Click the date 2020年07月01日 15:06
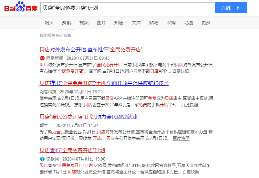 (x=84, y=159)
